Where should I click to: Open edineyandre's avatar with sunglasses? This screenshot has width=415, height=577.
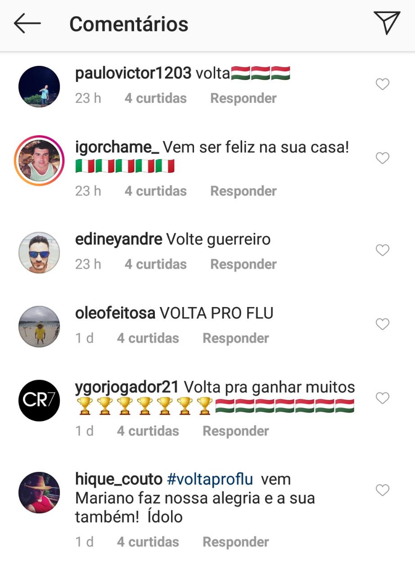coord(39,252)
